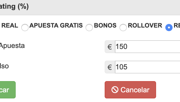180x102 pixels.
Task: Click the ROLLOVER label text
Action: [x=145, y=25]
